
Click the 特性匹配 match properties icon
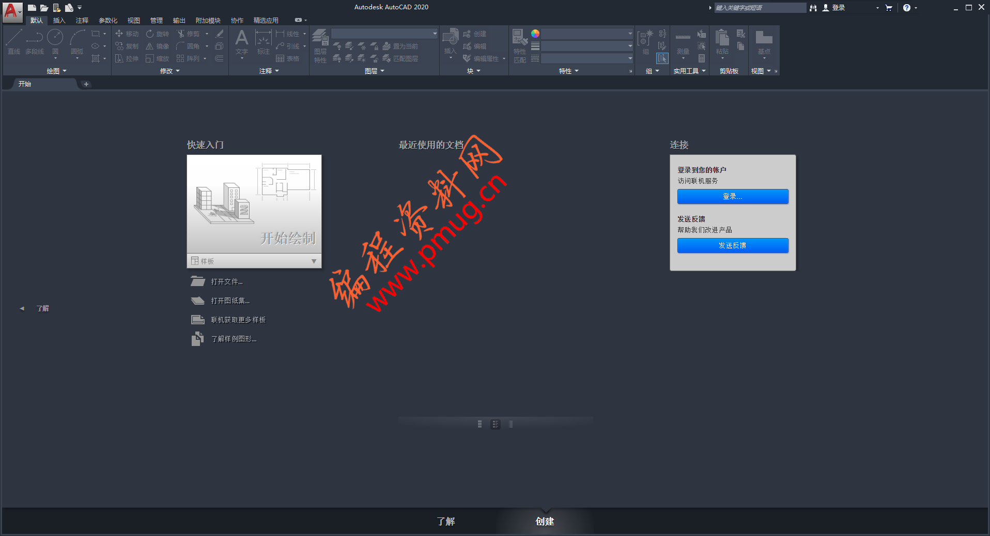pos(520,46)
